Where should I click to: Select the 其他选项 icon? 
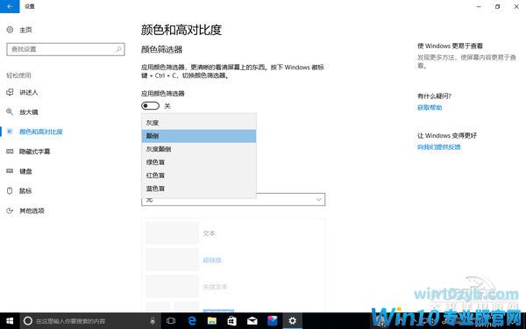[x=10, y=211]
